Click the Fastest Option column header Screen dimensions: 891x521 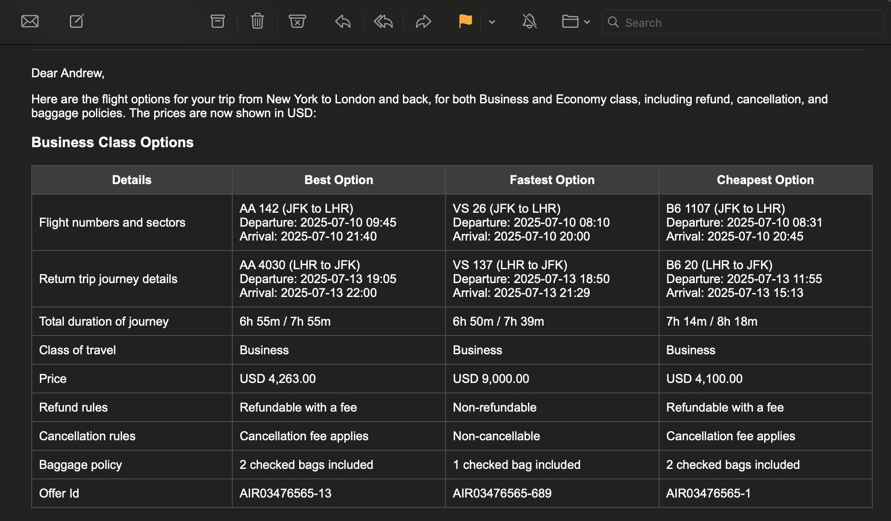[x=552, y=180]
